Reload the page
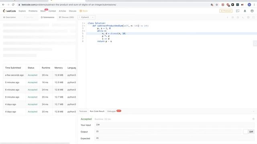This screenshot has width=257, height=144. coord(13,5)
